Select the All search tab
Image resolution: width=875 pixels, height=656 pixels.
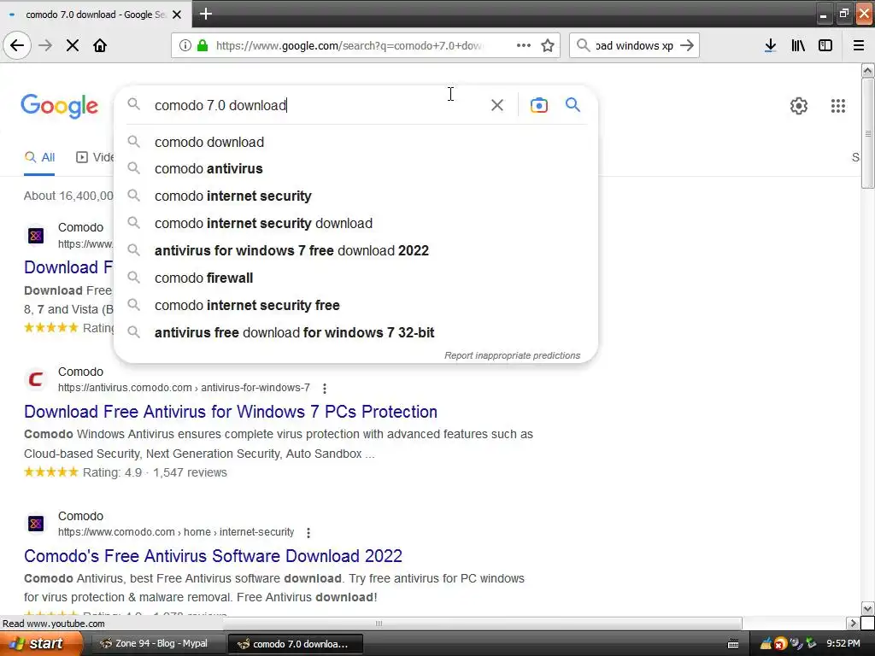pyautogui.click(x=39, y=158)
